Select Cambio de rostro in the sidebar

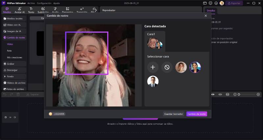[x=14, y=37]
